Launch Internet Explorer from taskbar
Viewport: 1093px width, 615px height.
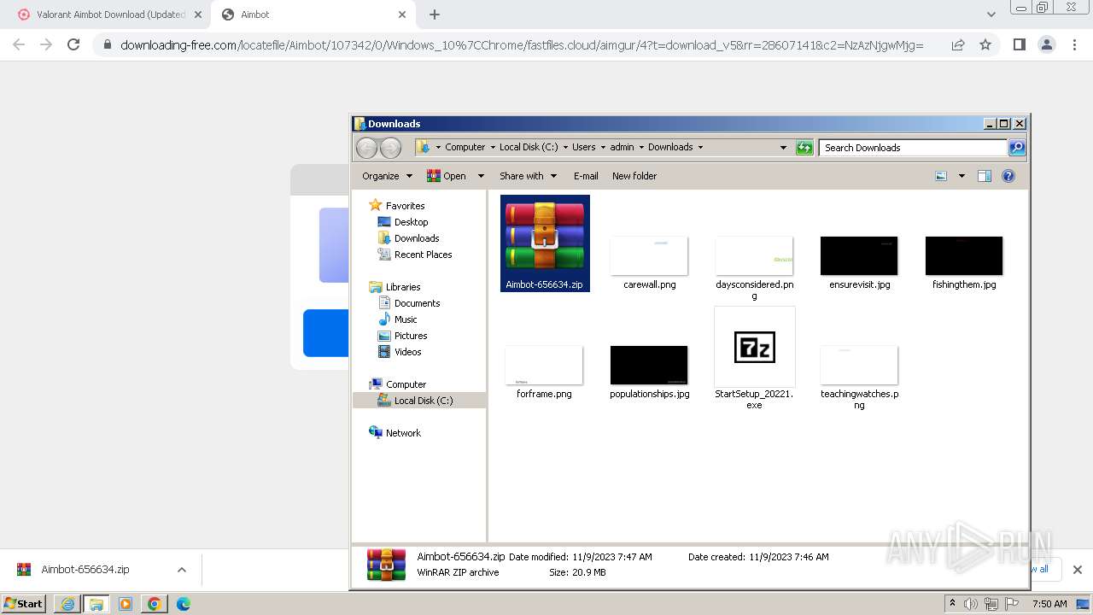[67, 604]
